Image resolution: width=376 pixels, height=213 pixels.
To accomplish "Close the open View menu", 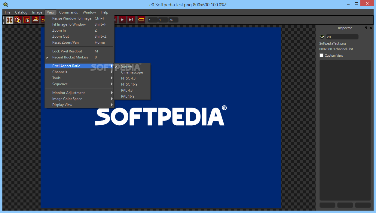I will tap(50, 12).
